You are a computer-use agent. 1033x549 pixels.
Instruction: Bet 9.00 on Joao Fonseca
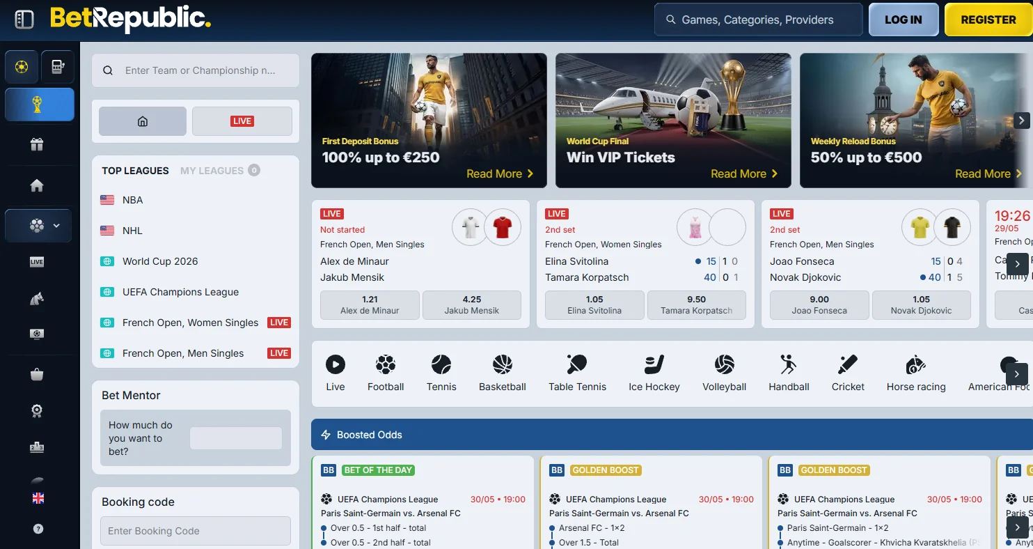point(819,304)
